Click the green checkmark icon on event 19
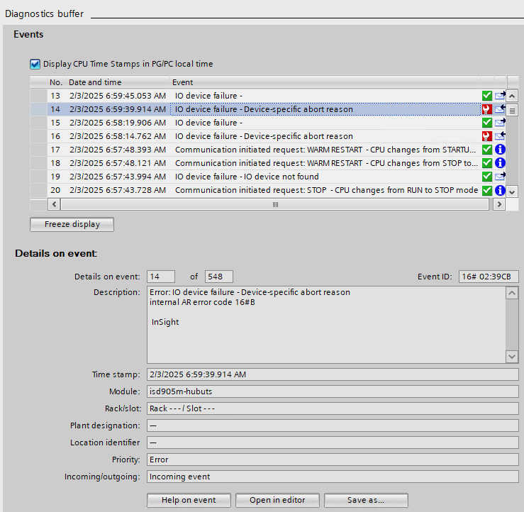Image resolution: width=524 pixels, height=512 pixels. pos(486,177)
